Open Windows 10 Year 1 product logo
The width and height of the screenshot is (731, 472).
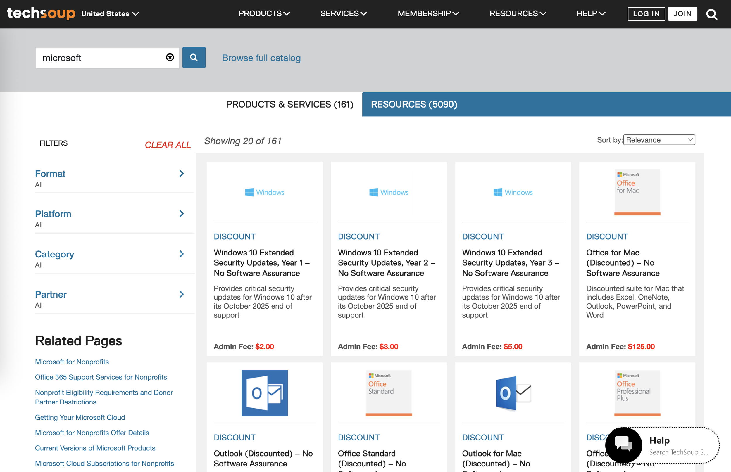point(265,192)
